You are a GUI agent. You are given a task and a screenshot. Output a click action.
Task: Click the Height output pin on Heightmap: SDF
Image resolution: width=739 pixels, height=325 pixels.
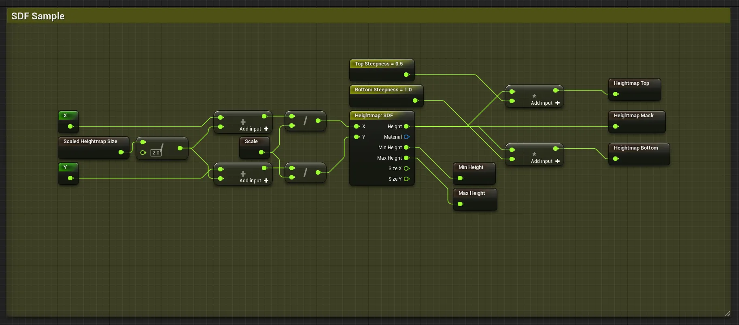coord(406,127)
